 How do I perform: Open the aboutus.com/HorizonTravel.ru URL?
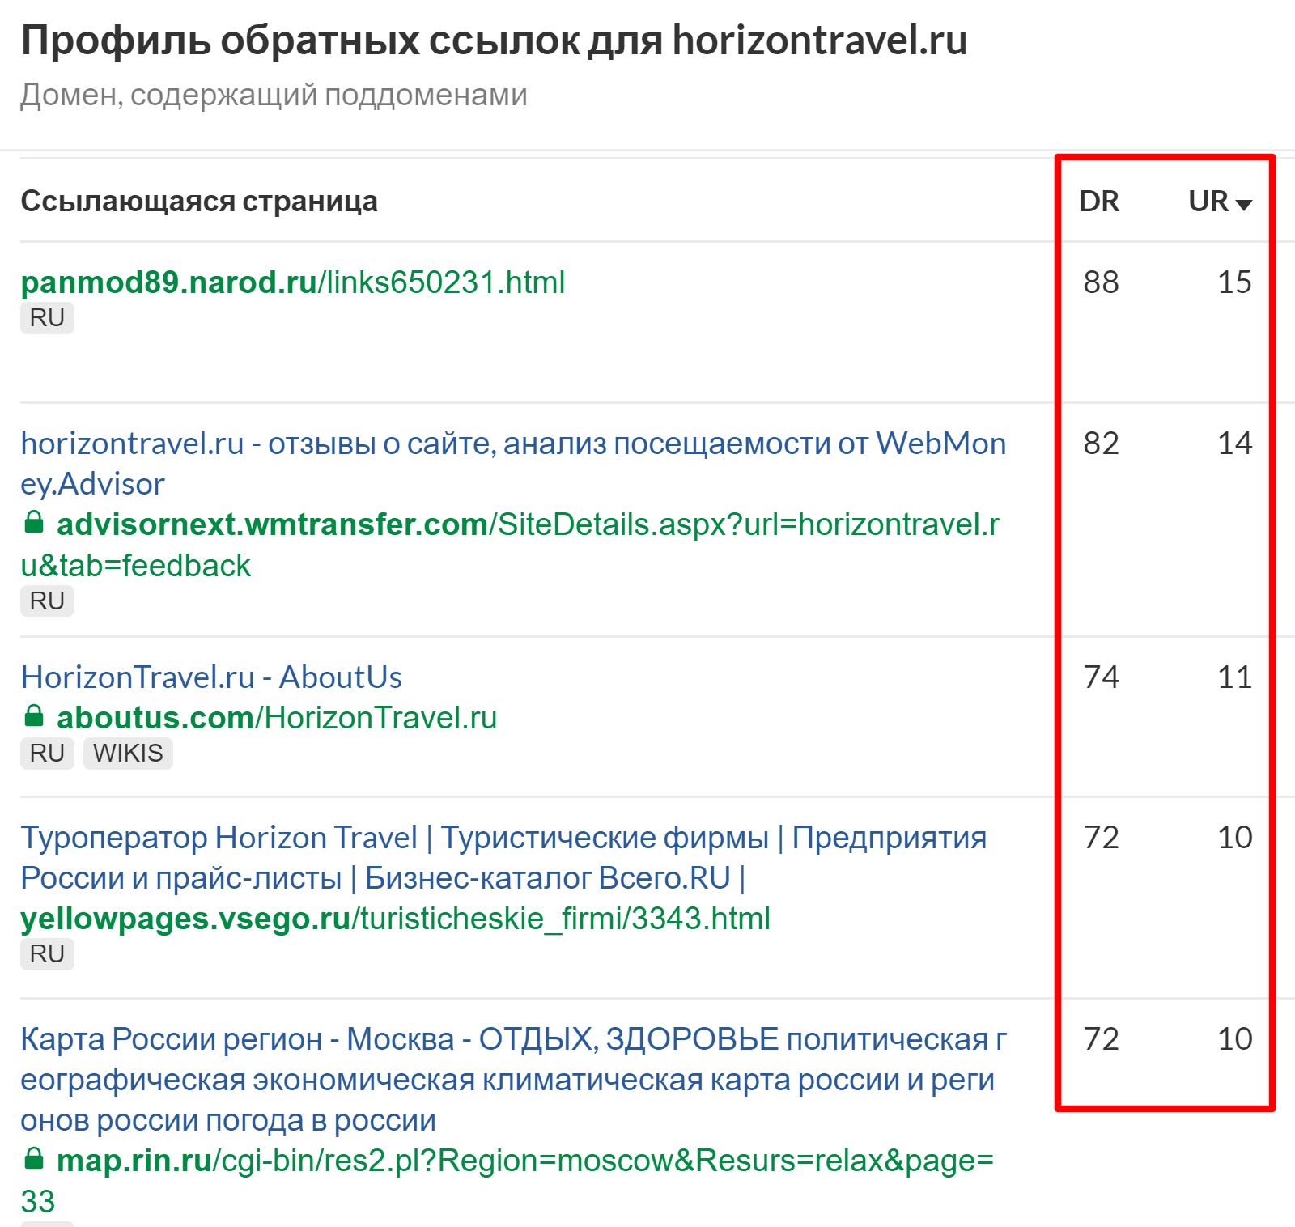tap(276, 718)
